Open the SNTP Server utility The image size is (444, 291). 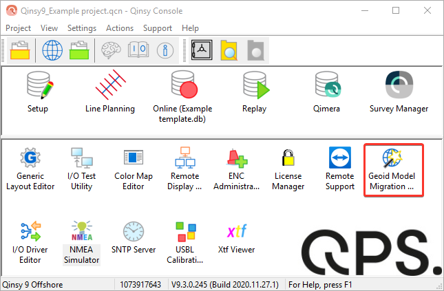tap(134, 238)
